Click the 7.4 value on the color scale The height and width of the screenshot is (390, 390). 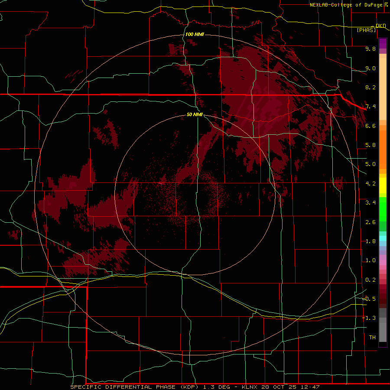pyautogui.click(x=370, y=107)
